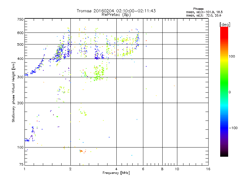Click the x-axis tick label "1"
The width and height of the screenshot is (245, 184).
24,169
